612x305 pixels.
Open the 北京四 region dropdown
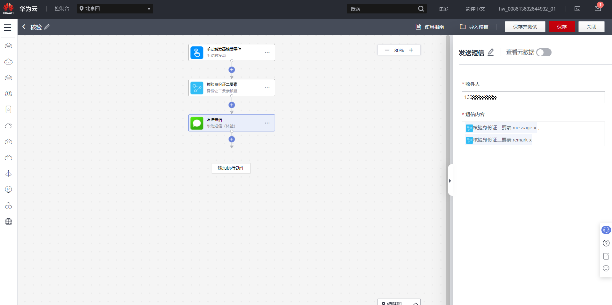(115, 9)
